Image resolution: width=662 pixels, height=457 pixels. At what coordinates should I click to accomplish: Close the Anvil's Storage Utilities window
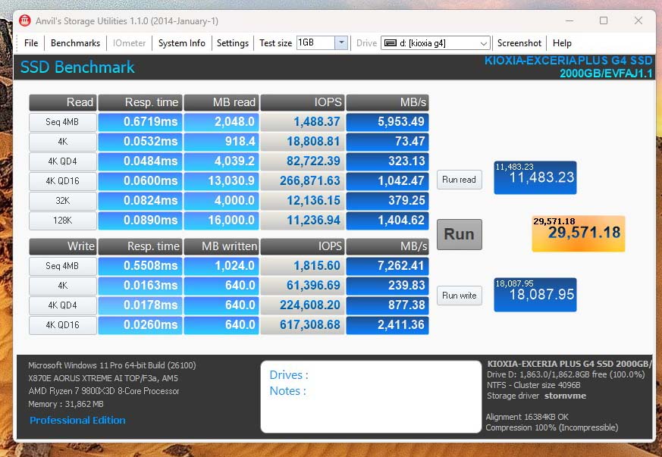(x=638, y=20)
